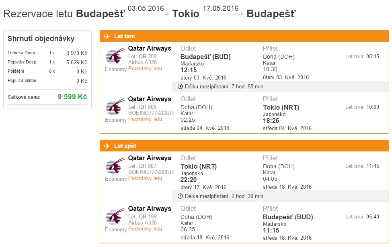Click the outbound date 03.05.2016 in the title
Image resolution: width=392 pixels, height=247 pixels.
click(x=146, y=8)
